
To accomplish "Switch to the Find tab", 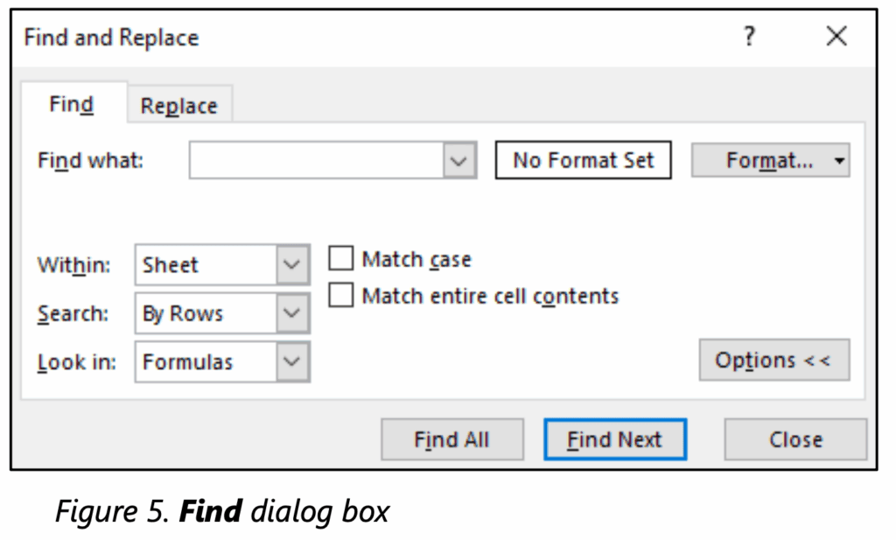I will 72,105.
